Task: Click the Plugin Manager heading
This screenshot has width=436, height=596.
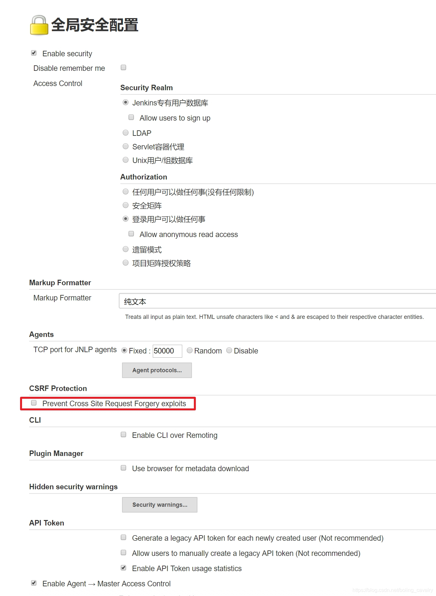Action: point(56,453)
